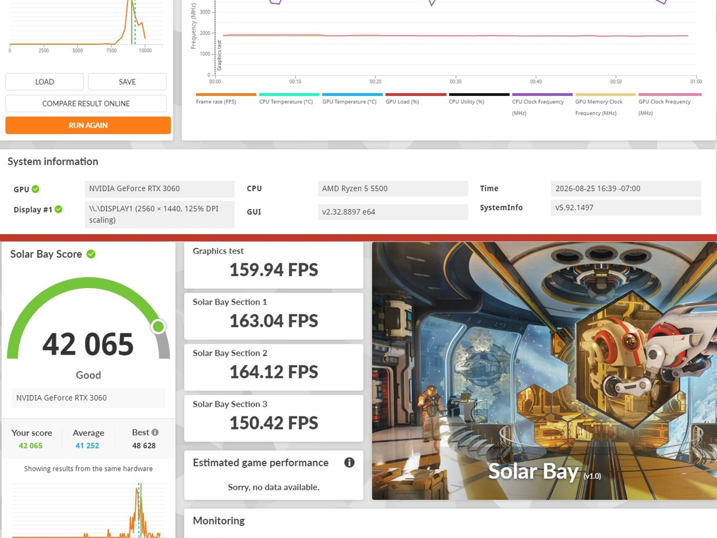Click the Solar Bay Section 1 result card

pos(274,316)
